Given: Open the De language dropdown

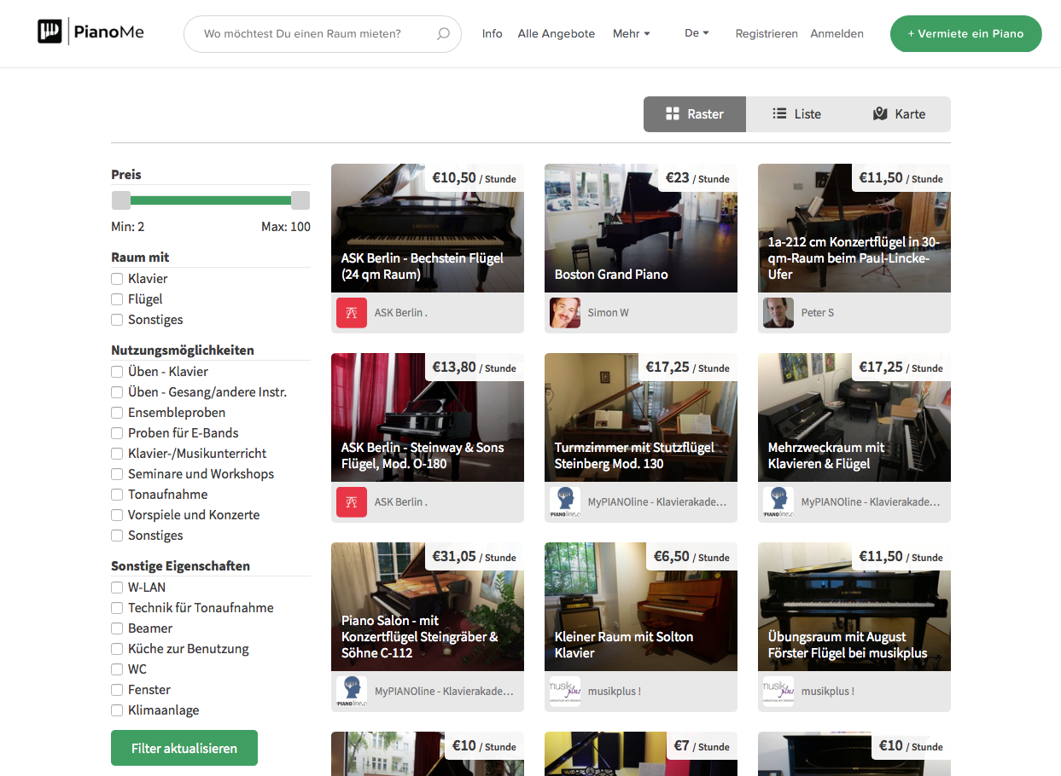Looking at the screenshot, I should pyautogui.click(x=697, y=33).
